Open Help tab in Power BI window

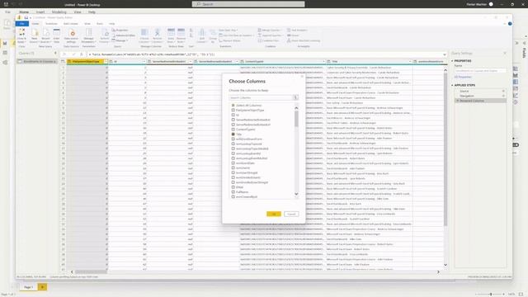[x=92, y=12]
